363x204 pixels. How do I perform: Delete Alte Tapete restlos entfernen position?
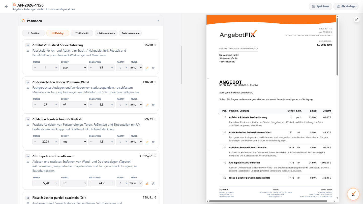coord(153,183)
